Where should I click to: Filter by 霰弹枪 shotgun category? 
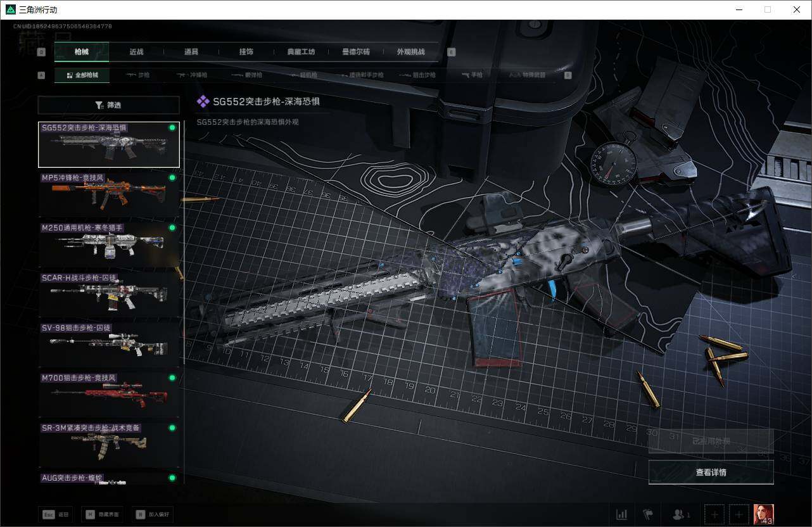click(x=246, y=75)
